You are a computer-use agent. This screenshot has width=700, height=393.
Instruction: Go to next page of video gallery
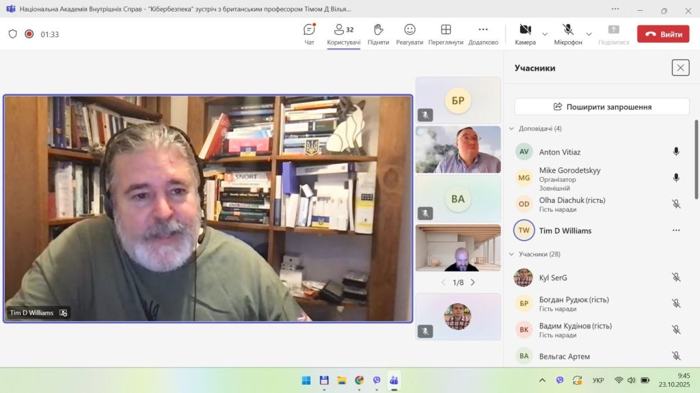click(472, 282)
